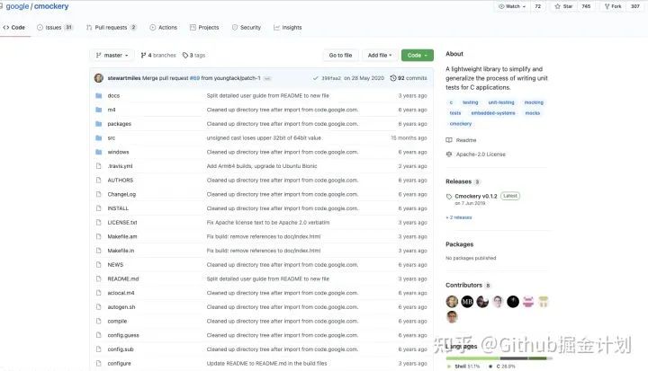Open the MB contributor avatar
Image resolution: width=648 pixels, height=371 pixels.
[x=467, y=302]
